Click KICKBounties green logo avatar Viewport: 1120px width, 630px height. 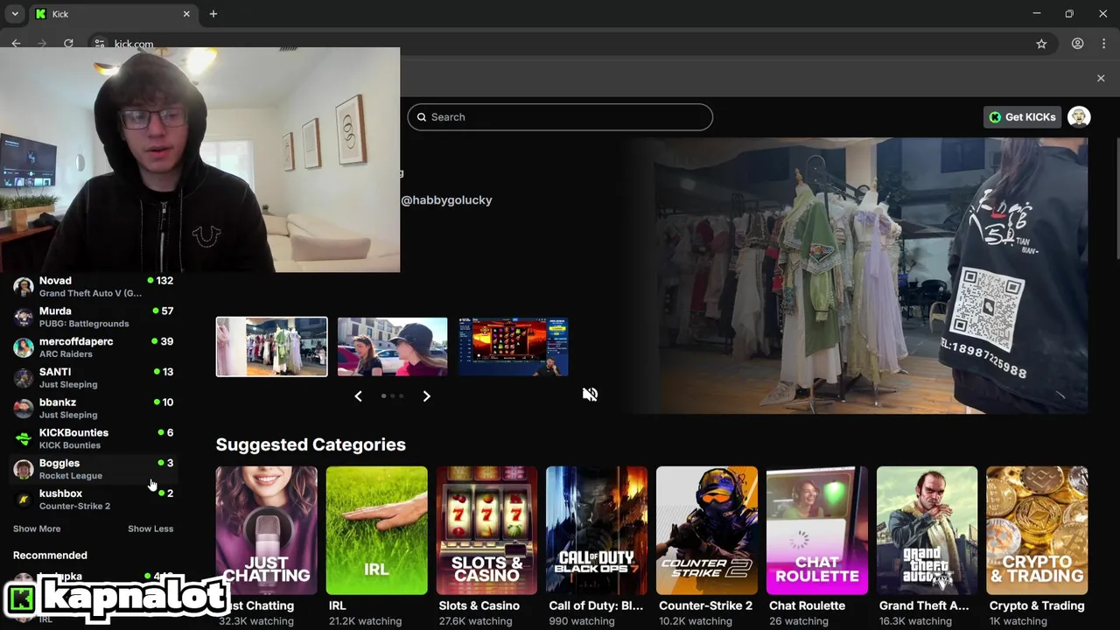(24, 438)
